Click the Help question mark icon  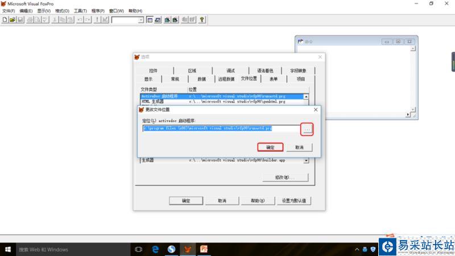(202, 20)
